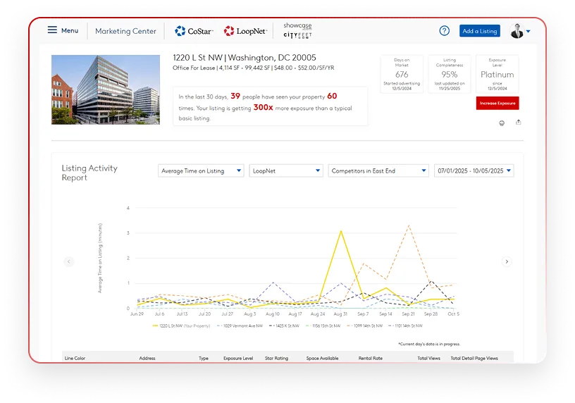Click the print icon under Increase Exposure
The height and width of the screenshot is (403, 575).
click(x=502, y=123)
